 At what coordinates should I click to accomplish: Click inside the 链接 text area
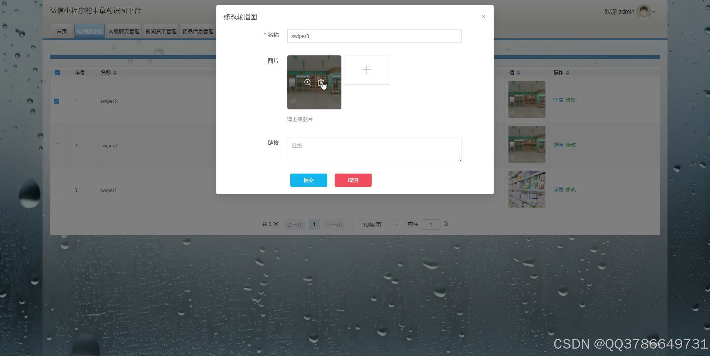tap(374, 149)
